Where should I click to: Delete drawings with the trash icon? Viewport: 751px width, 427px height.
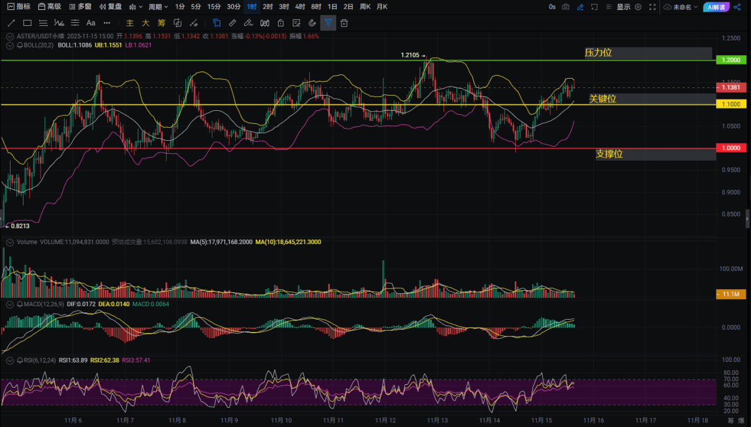(344, 23)
